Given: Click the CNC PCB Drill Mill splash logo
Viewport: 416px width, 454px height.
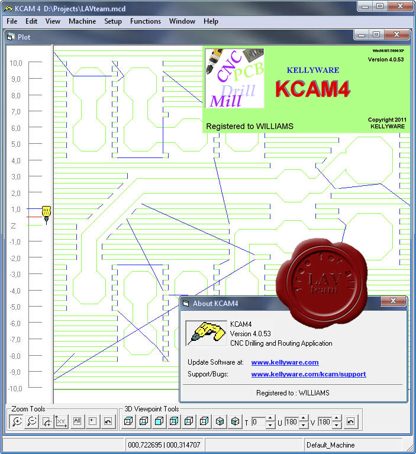Looking at the screenshot, I should [234, 79].
